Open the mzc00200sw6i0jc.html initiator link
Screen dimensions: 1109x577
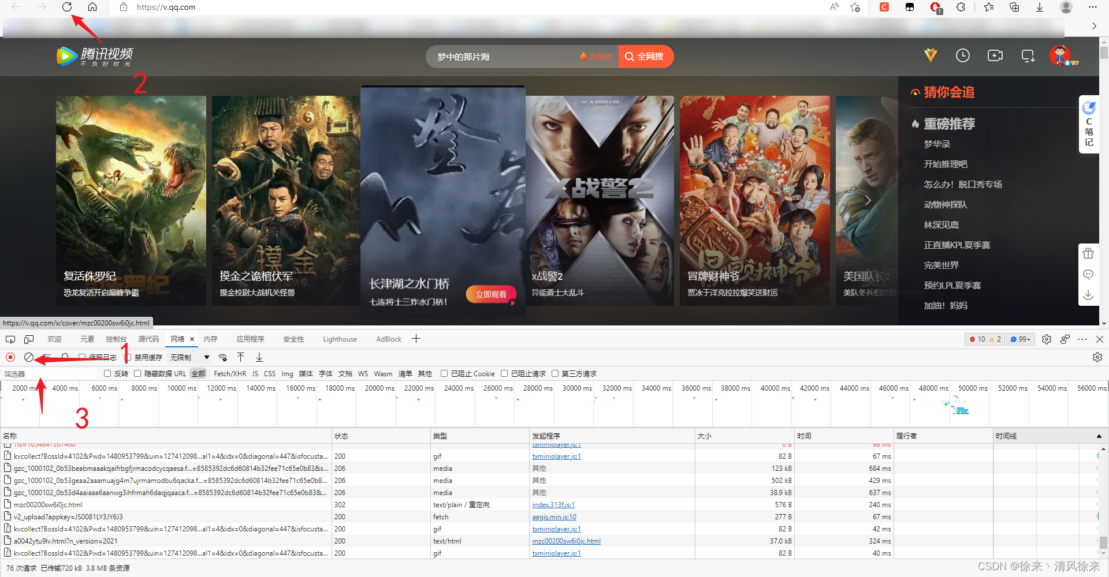tap(566, 541)
